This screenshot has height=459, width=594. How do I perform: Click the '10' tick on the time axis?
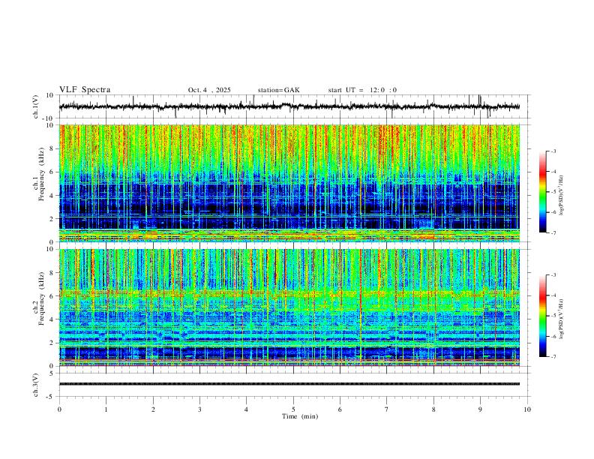527,409
